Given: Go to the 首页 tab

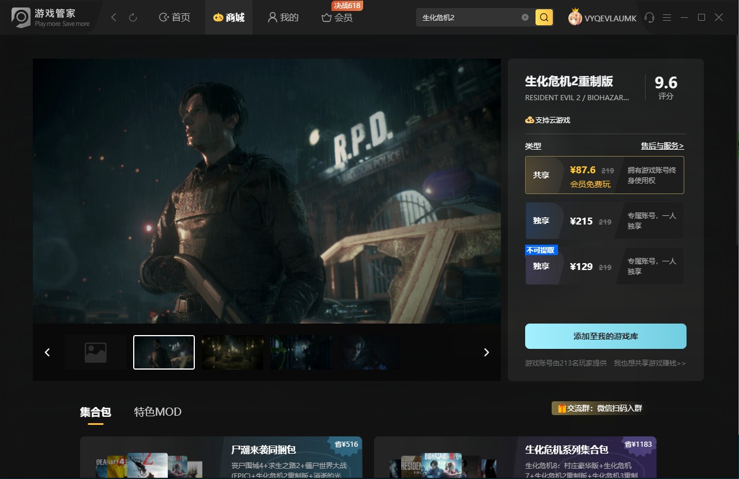Looking at the screenshot, I should 174,18.
